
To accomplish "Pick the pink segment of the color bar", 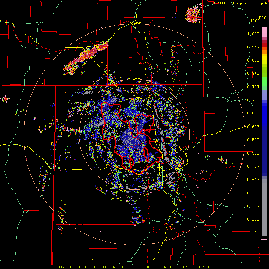I will point(264,32).
